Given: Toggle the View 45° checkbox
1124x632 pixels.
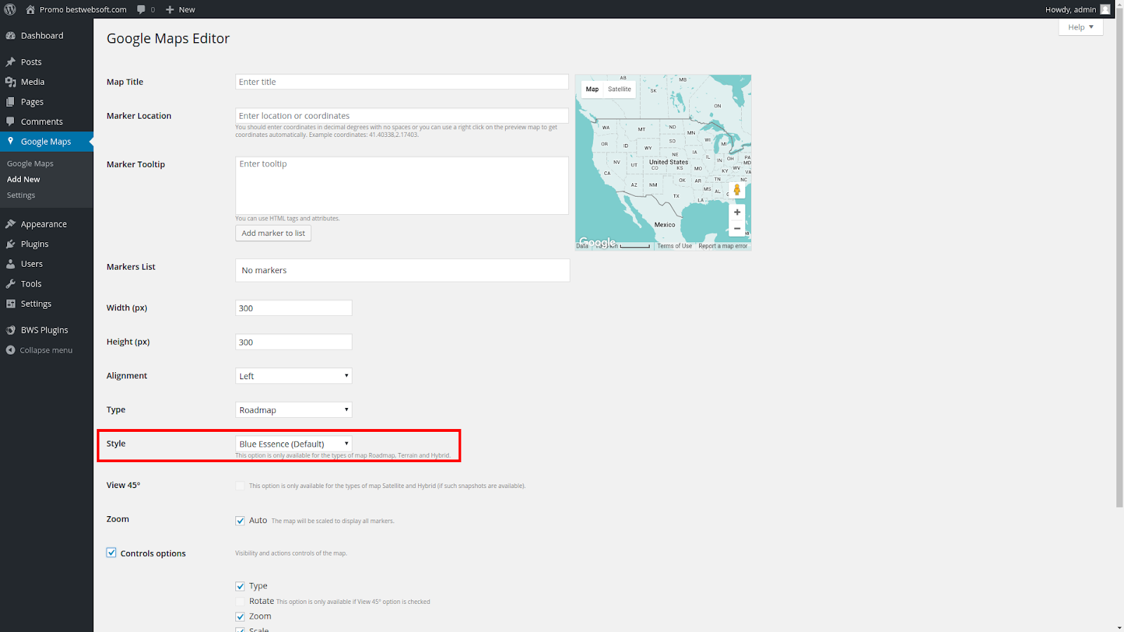Looking at the screenshot, I should point(240,486).
